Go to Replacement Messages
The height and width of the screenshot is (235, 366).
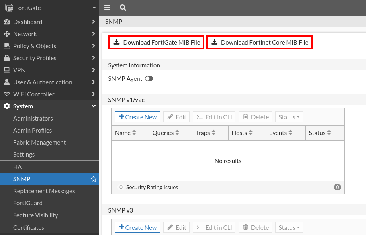click(x=44, y=191)
